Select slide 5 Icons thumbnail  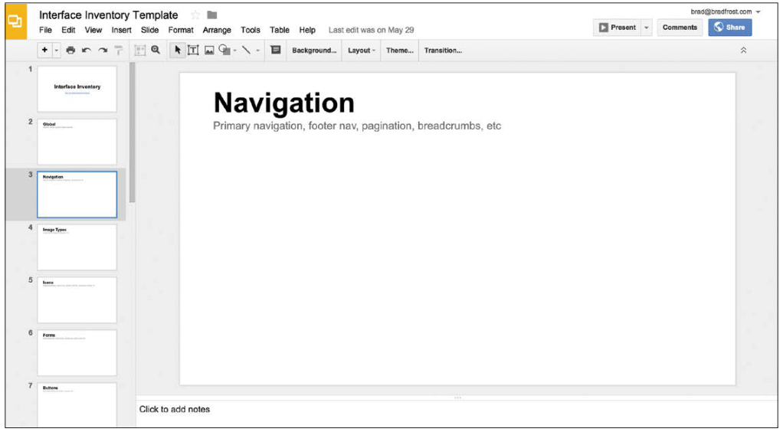[x=77, y=300]
